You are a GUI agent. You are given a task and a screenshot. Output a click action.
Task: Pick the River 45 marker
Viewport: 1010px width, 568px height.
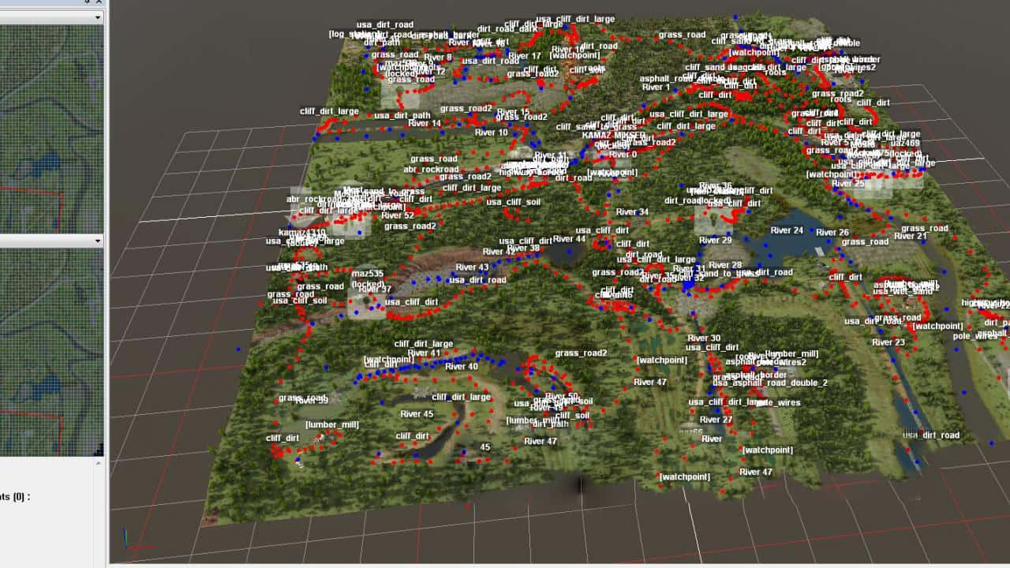pyautogui.click(x=417, y=414)
